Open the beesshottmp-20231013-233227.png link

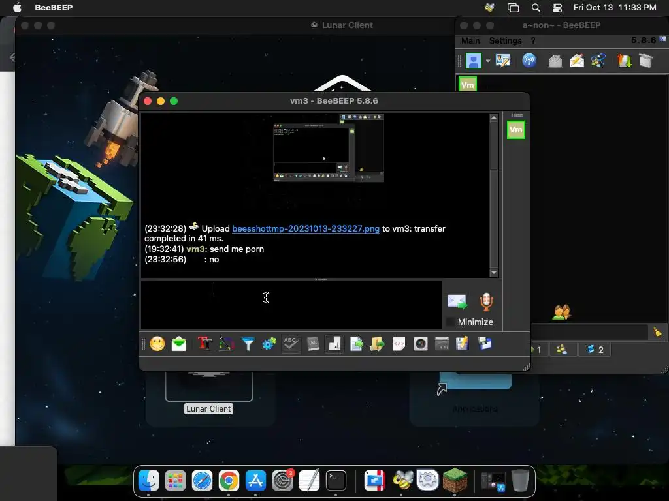306,229
